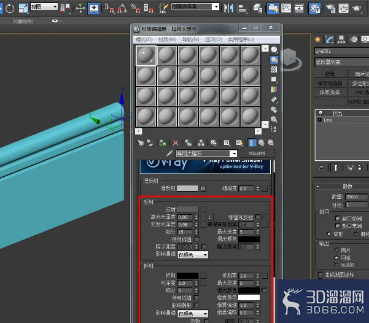Pick material from object with eyedropper
Image resolution: width=369 pixels, height=323 pixels.
tap(169, 154)
